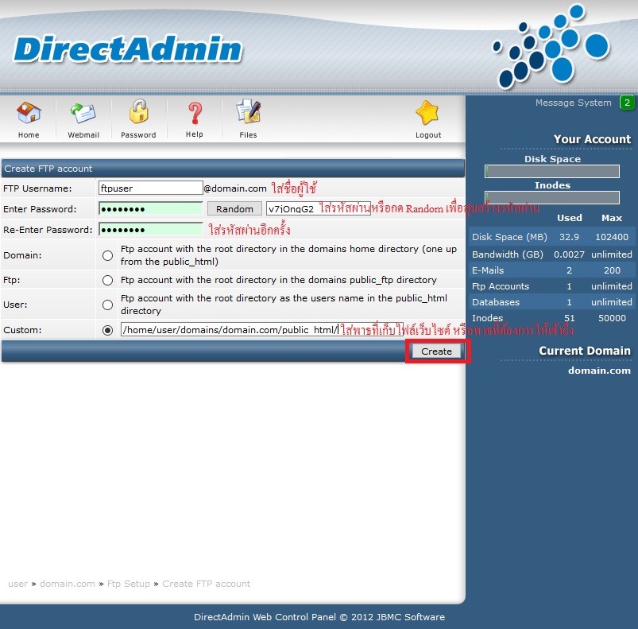Click the E-Mails row label
The image size is (638, 629).
488,270
